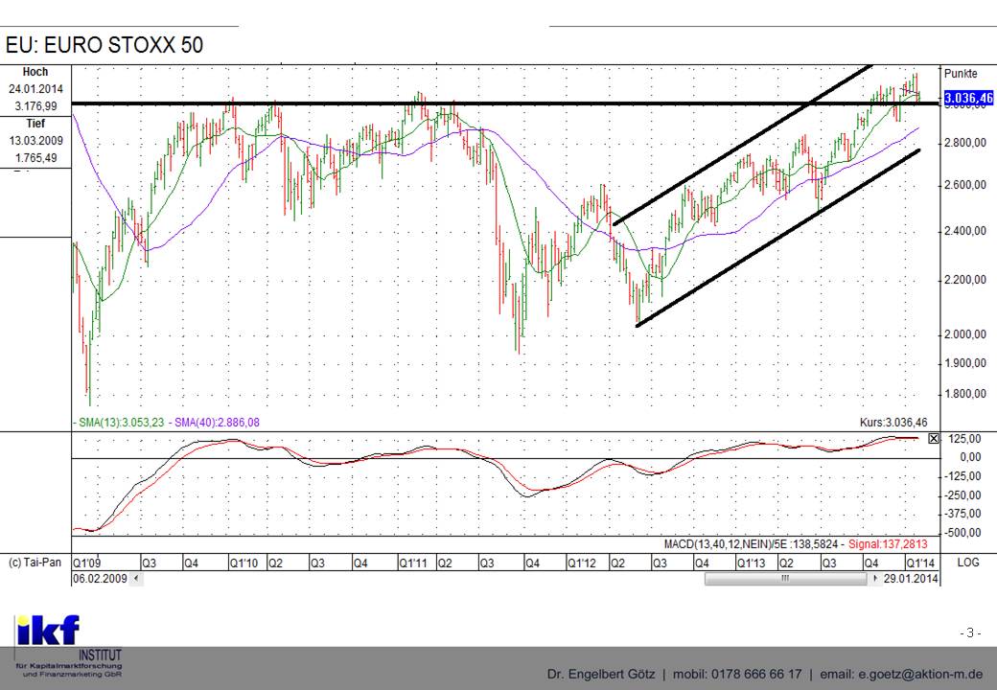Image resolution: width=997 pixels, height=690 pixels.
Task: Select the Q1'12 timeline marker
Action: (583, 563)
